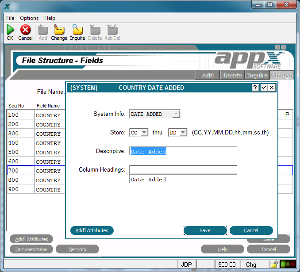Click the small question mark icon above appx logo

277,47
